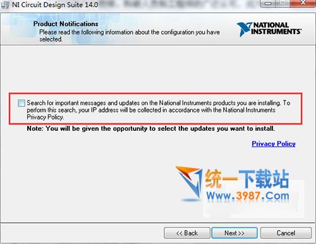Cancel the installation
The image size is (316, 244).
286,233
